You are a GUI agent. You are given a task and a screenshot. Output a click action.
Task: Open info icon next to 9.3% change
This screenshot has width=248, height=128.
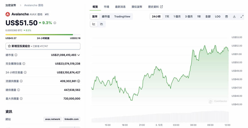coord(55,23)
